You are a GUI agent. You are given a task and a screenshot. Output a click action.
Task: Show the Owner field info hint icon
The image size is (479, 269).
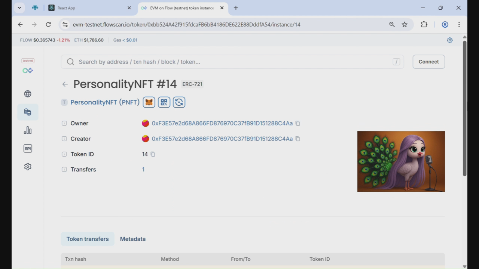(64, 123)
